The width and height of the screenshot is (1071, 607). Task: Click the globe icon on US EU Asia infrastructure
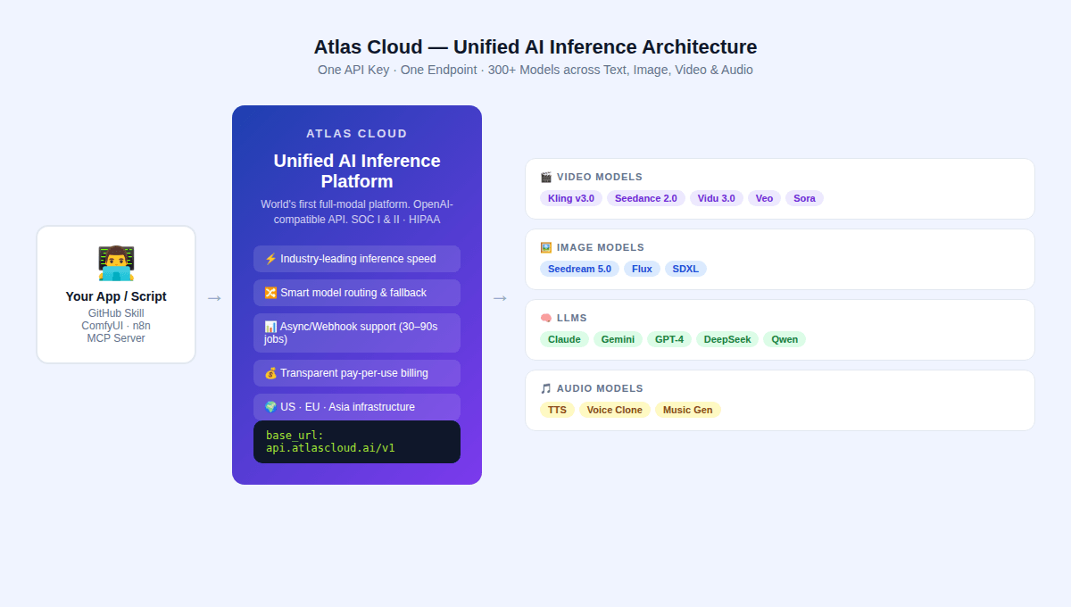pyautogui.click(x=270, y=406)
